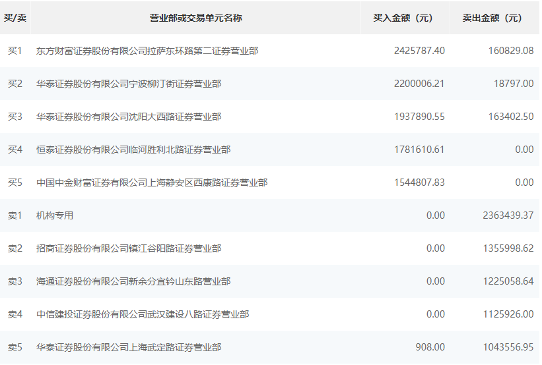The image size is (542, 365).
Task: Open 恒泰证券临河胜利北路证券营业部 entry
Action: (x=133, y=150)
